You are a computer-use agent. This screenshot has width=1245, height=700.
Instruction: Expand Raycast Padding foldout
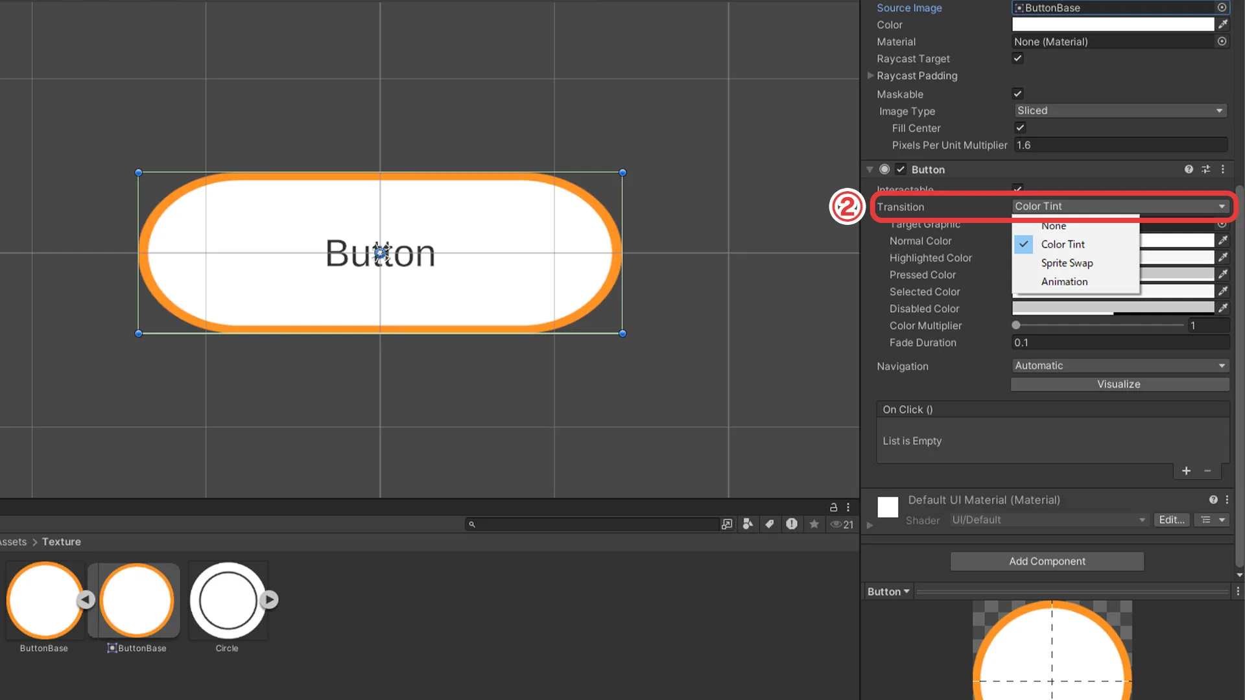point(871,76)
